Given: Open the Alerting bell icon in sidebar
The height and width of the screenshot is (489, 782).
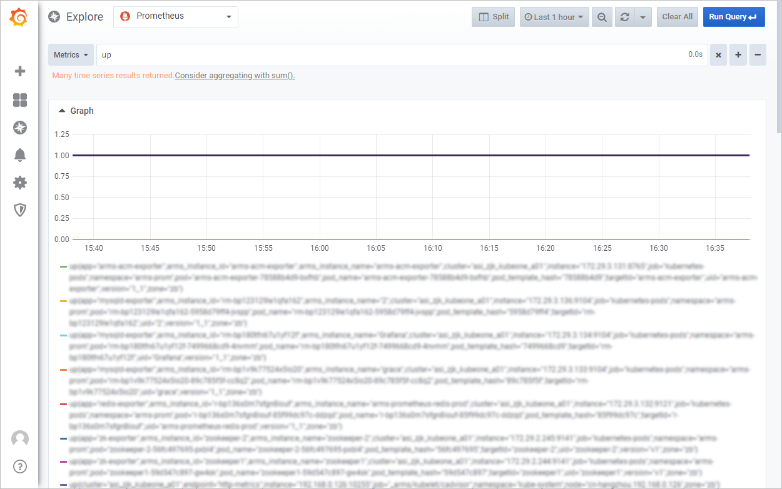Looking at the screenshot, I should (20, 155).
